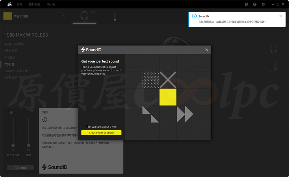The height and width of the screenshot is (177, 289).
Task: Open SoundID 個人化 sidebar item
Action: (x=16, y=71)
